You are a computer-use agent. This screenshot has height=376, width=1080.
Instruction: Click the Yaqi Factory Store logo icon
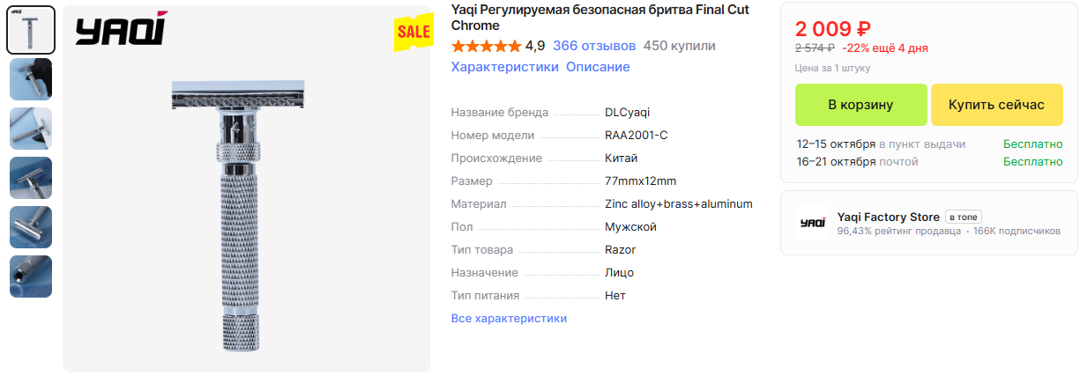pyautogui.click(x=812, y=224)
